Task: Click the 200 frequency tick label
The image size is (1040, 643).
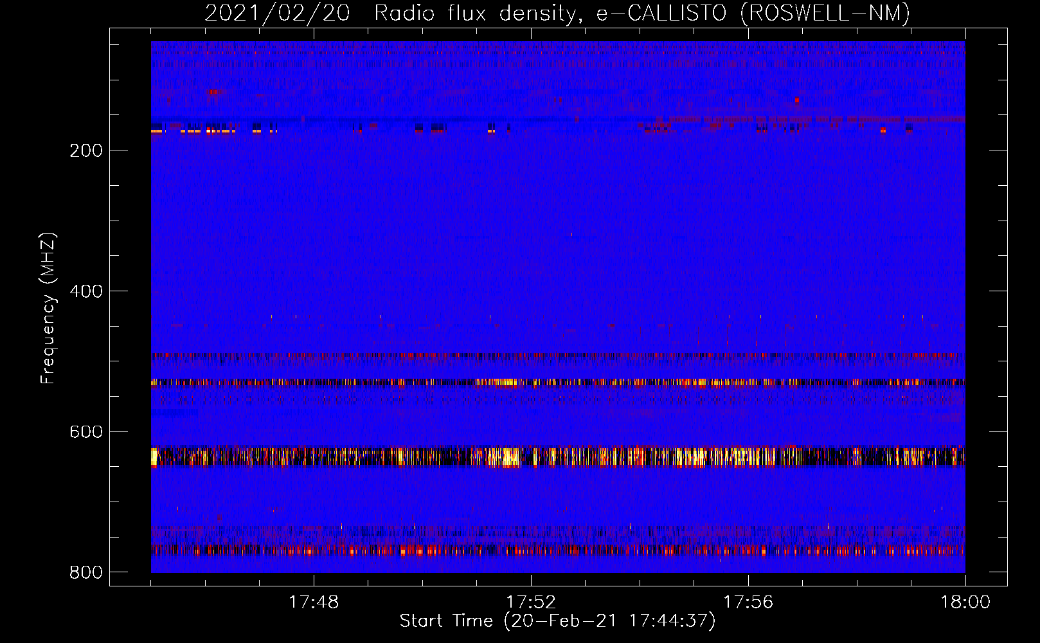Action: click(86, 150)
